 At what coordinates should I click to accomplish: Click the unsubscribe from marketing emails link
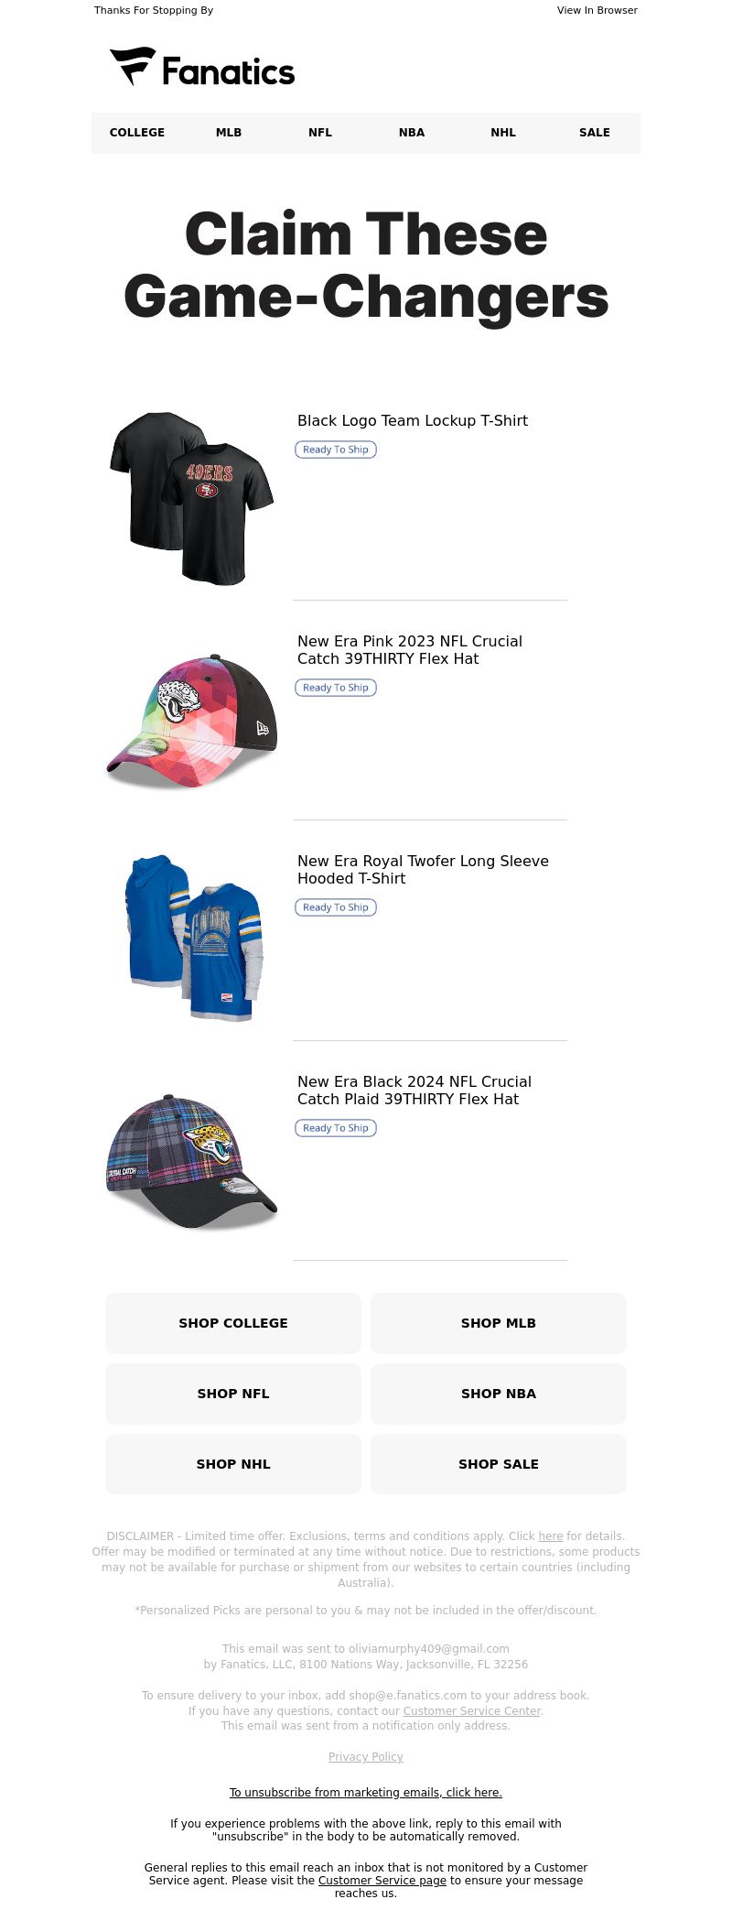tap(366, 1793)
